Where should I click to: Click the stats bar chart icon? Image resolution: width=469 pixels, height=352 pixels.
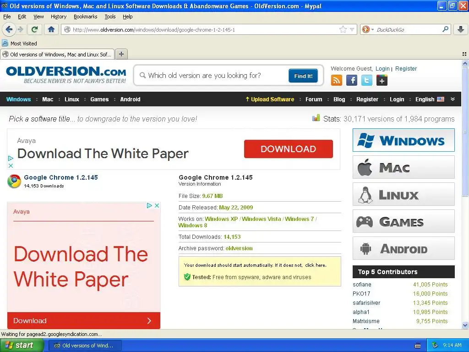tap(316, 118)
